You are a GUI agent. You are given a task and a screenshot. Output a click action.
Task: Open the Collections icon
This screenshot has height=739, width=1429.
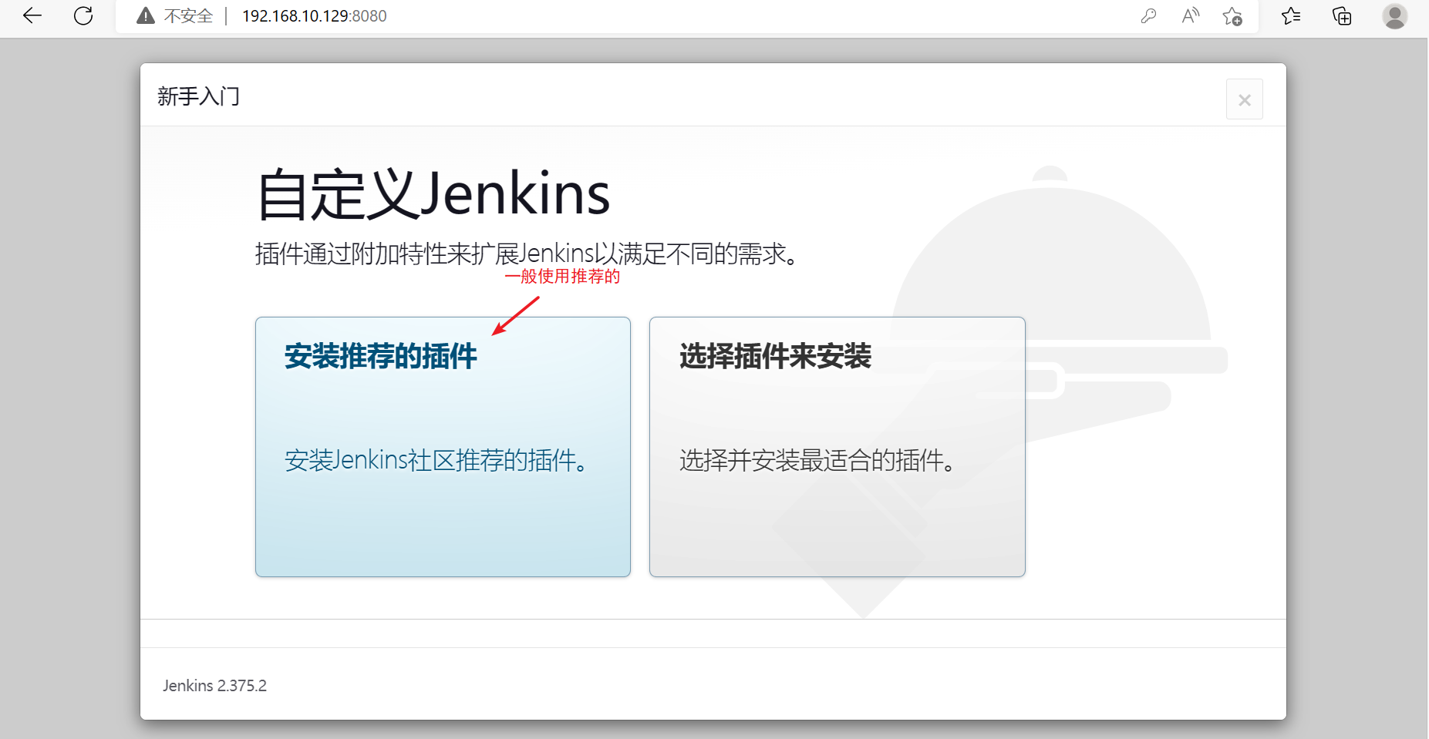pos(1342,15)
